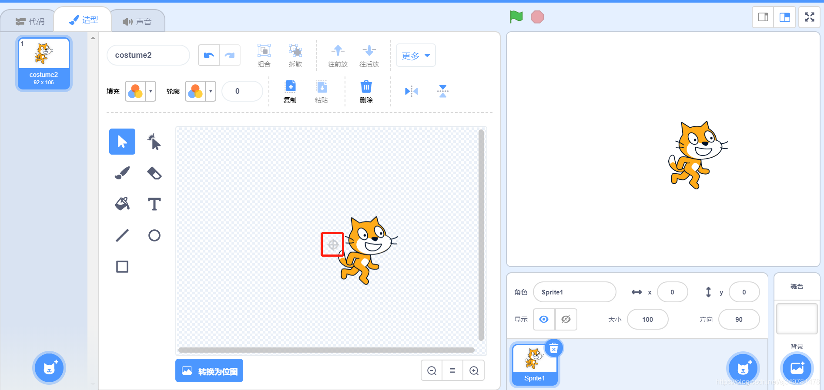
Task: Switch to small stage layout
Action: [x=763, y=17]
